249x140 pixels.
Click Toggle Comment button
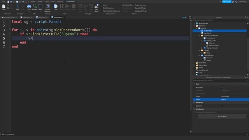coord(141,5)
